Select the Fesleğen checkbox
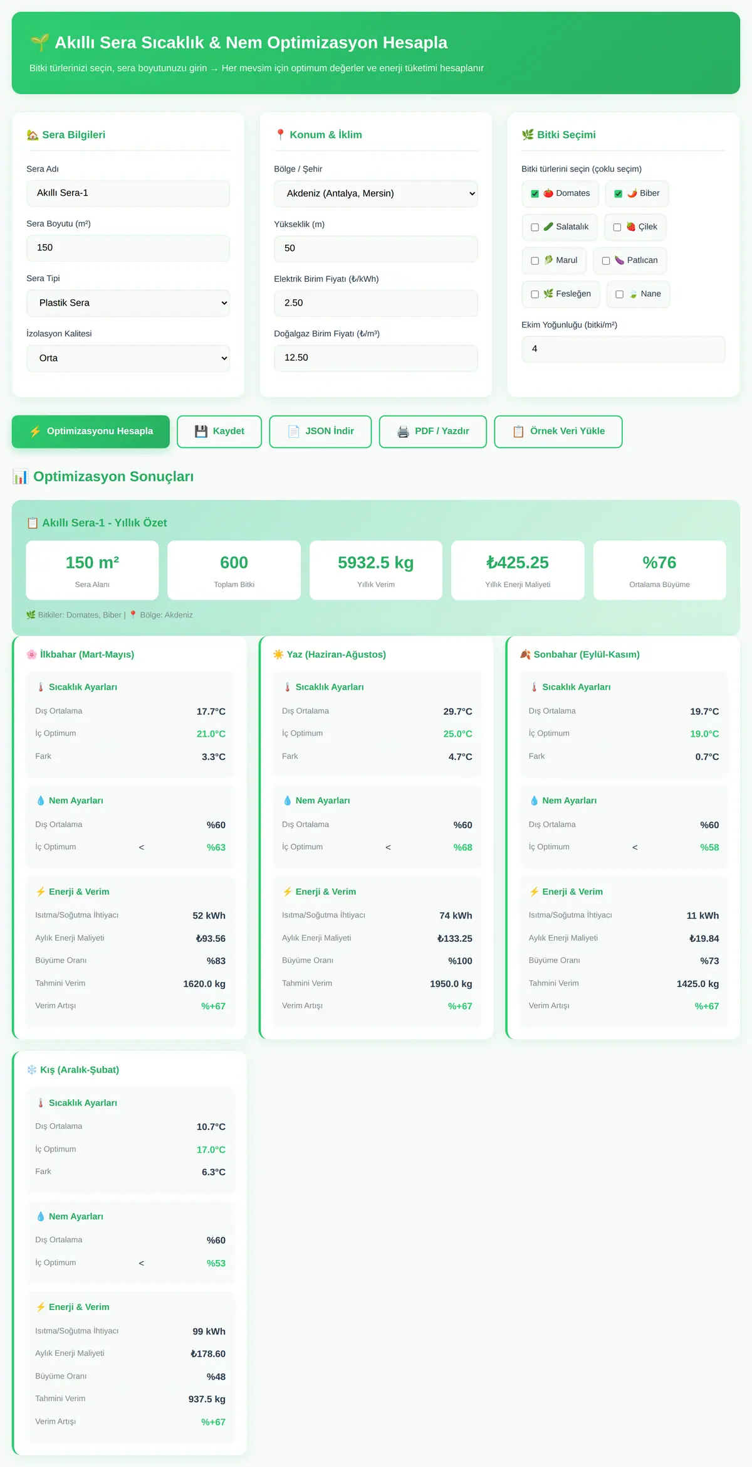Screen dimensions: 752x1467 (x=535, y=294)
